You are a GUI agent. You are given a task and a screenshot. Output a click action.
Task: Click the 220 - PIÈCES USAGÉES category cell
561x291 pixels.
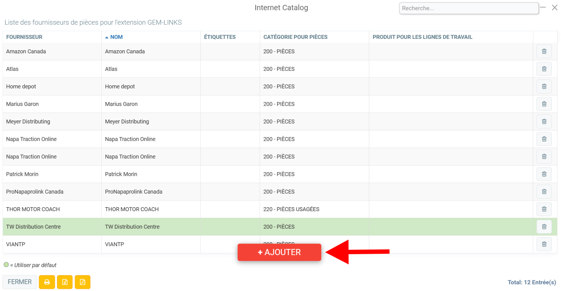point(291,209)
